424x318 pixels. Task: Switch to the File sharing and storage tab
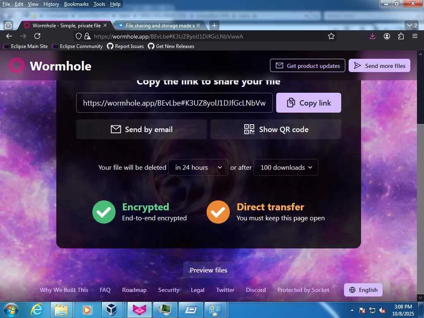point(159,25)
